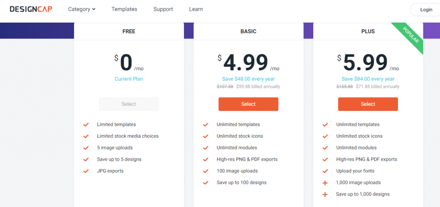Click plus icon beside Save up to 1,000 designs
Screen dimensions: 440x207
click(325, 194)
